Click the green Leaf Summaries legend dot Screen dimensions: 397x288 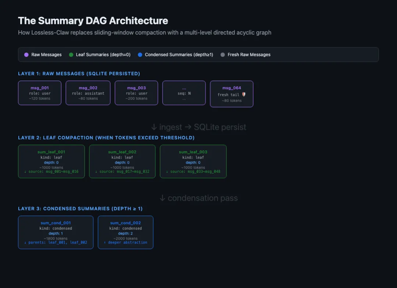tap(71, 55)
